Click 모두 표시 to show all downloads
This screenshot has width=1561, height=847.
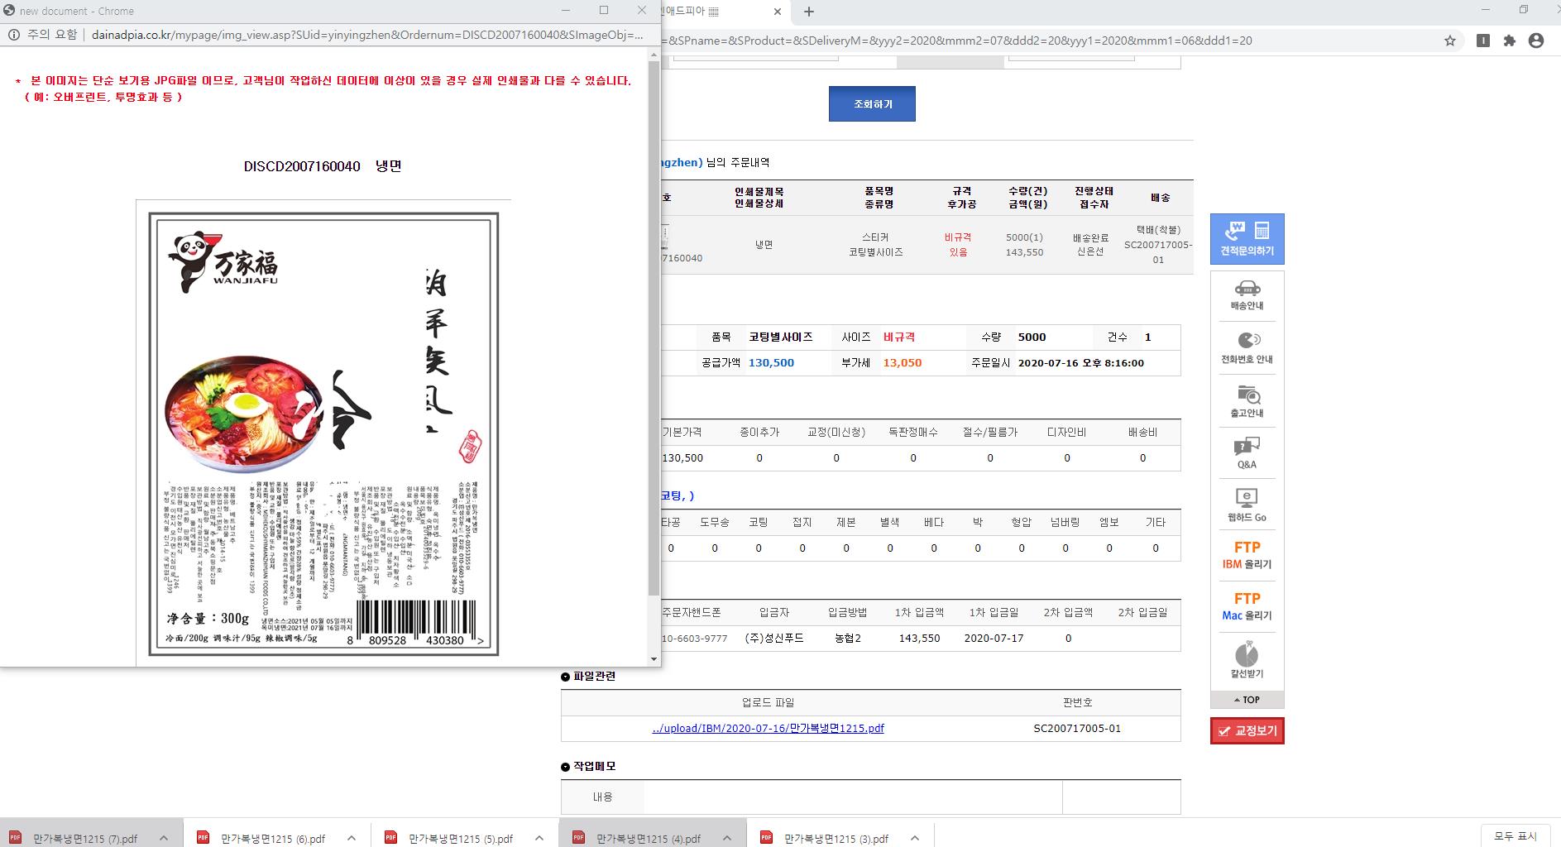(1515, 836)
